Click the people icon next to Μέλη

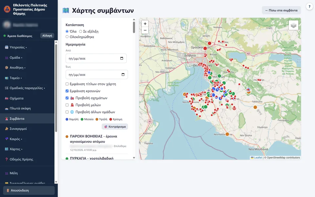pyautogui.click(x=7, y=173)
